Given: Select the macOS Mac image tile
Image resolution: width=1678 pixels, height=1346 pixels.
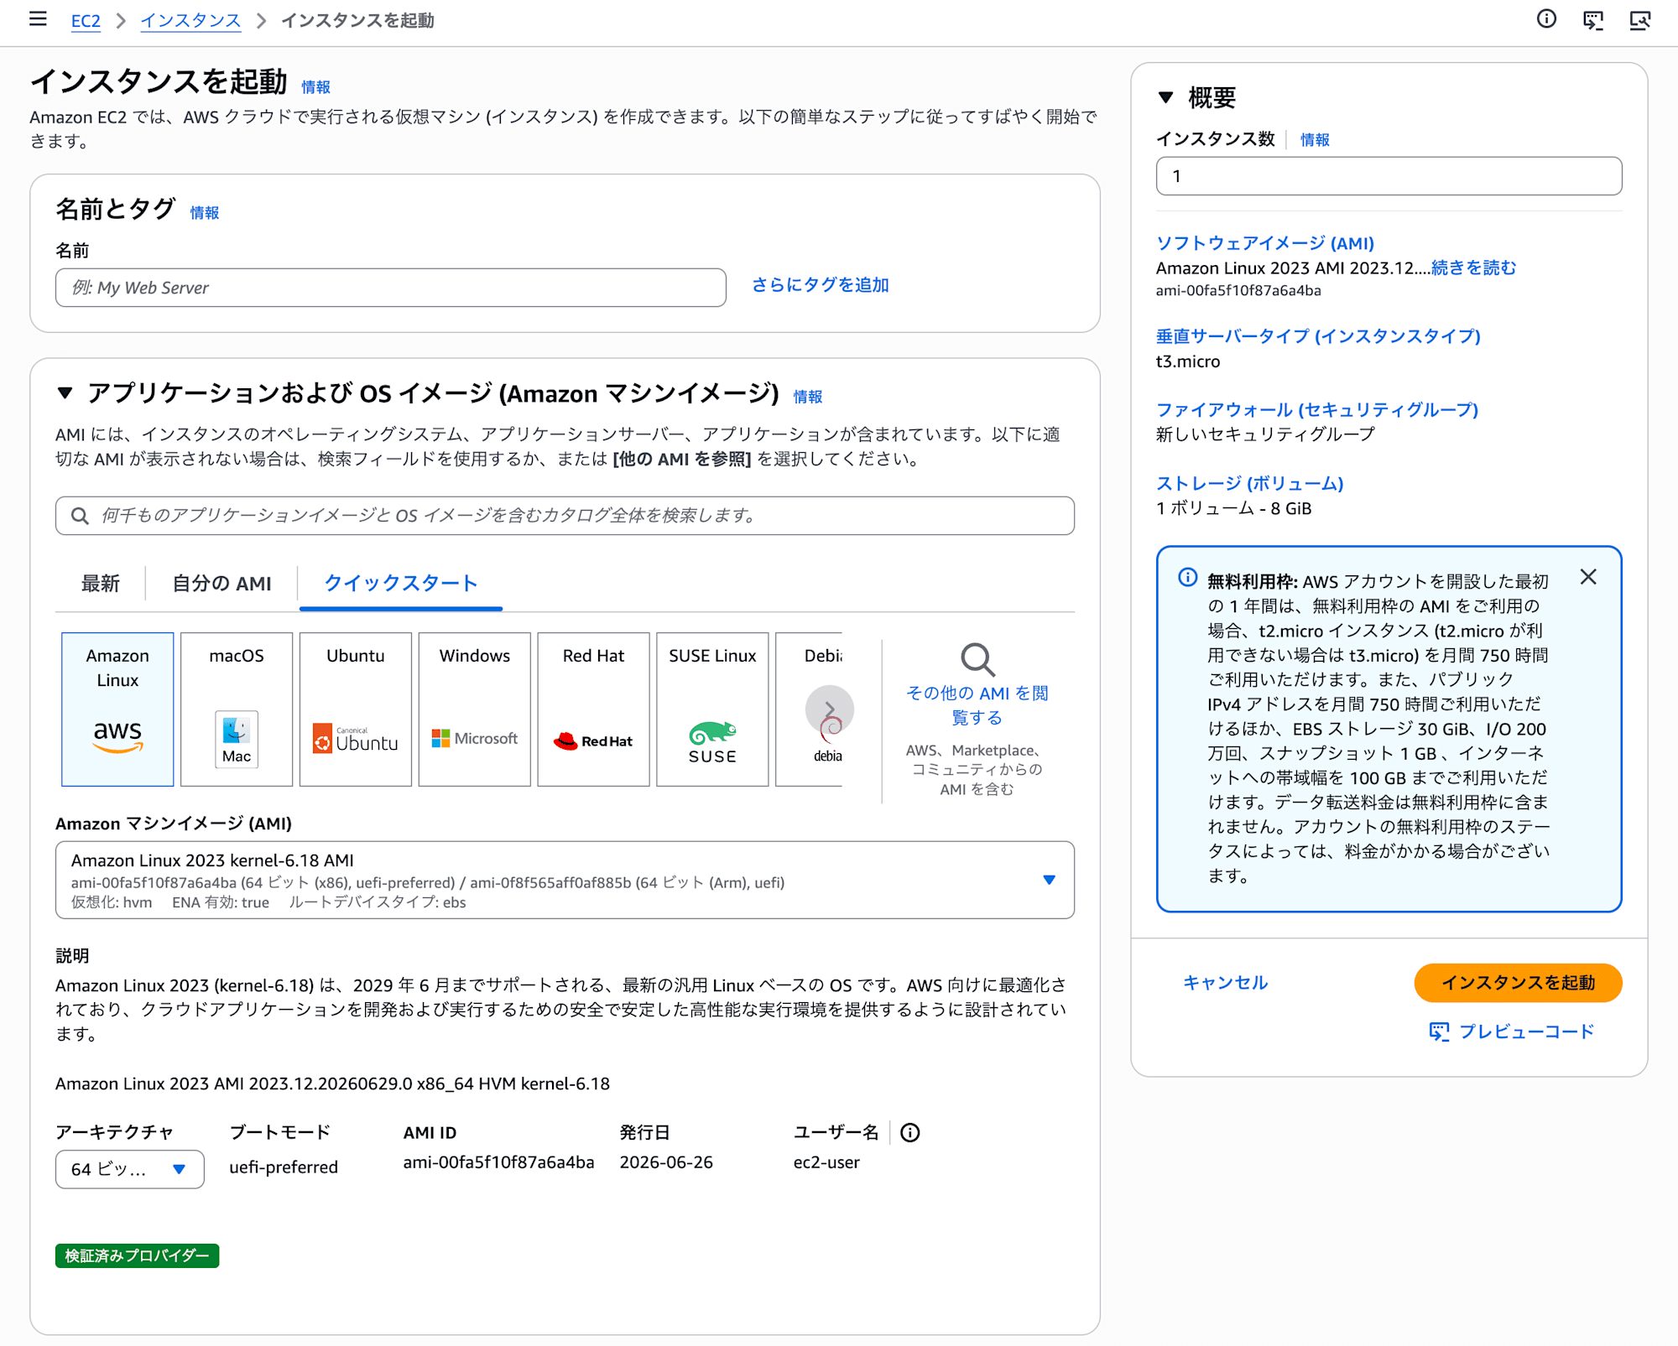Looking at the screenshot, I should pos(237,709).
